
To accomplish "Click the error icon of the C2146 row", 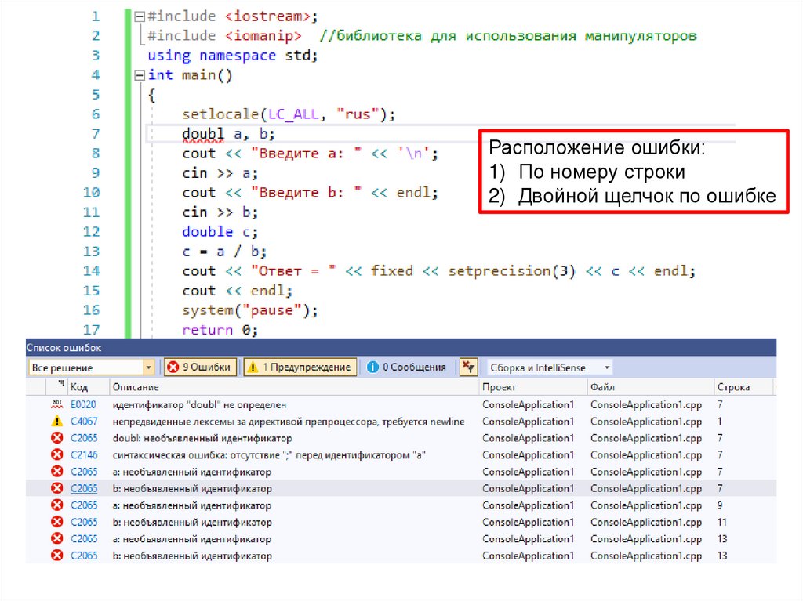I will tap(56, 454).
